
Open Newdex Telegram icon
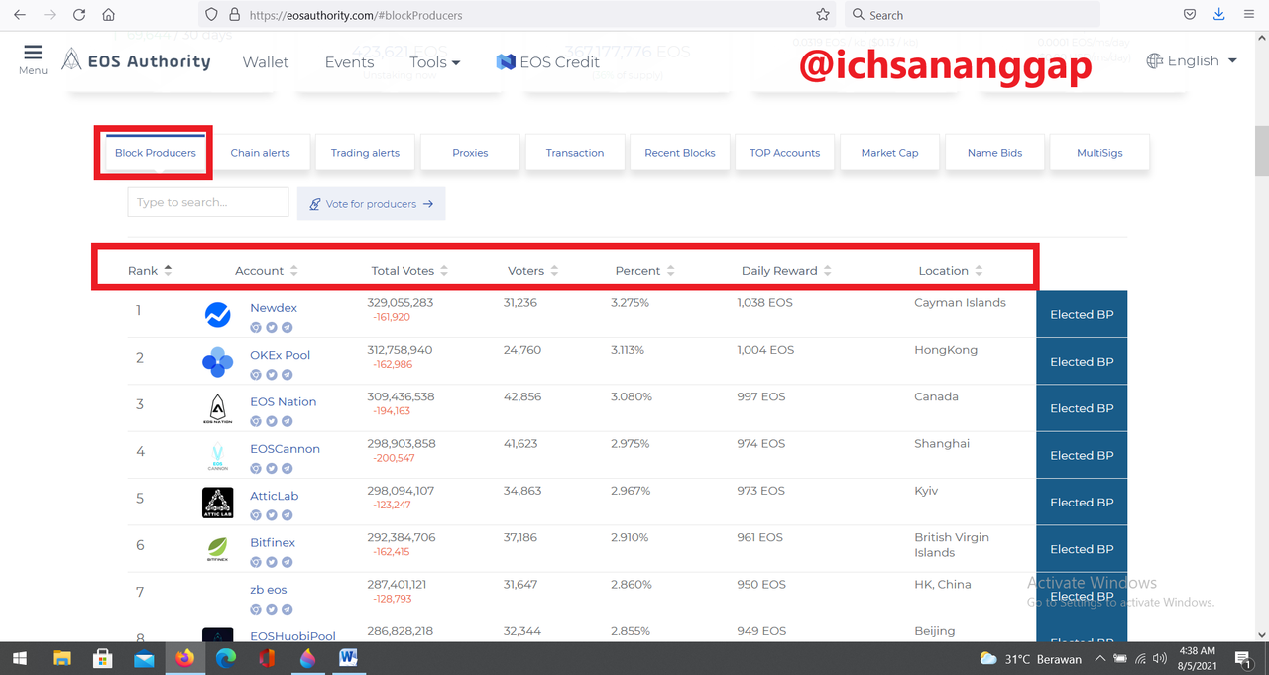287,327
